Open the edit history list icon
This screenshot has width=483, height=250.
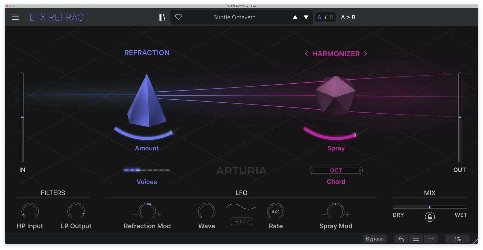coord(416,238)
